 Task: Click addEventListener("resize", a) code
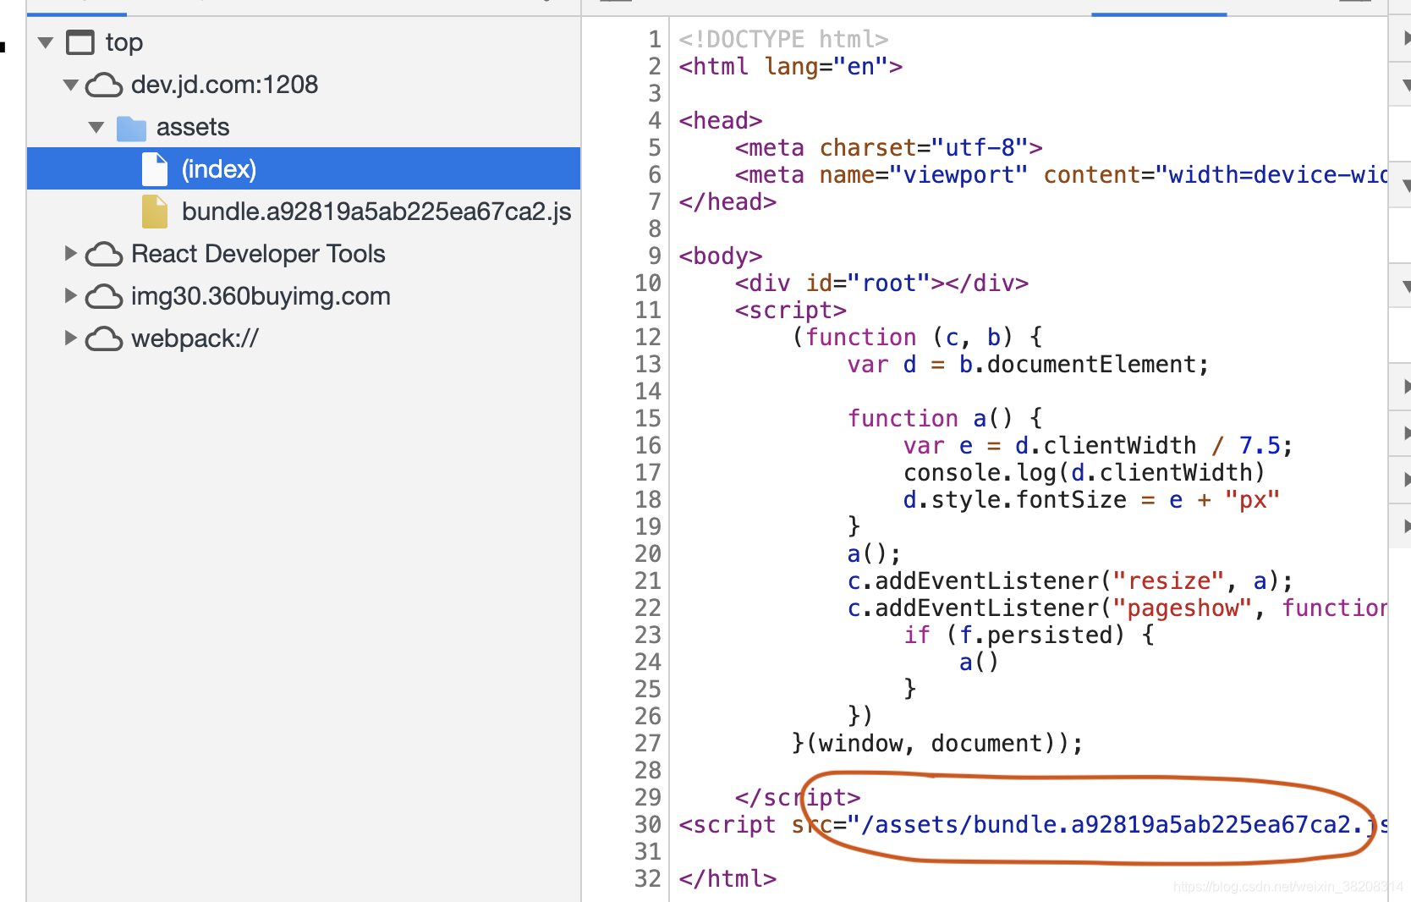(x=1070, y=580)
